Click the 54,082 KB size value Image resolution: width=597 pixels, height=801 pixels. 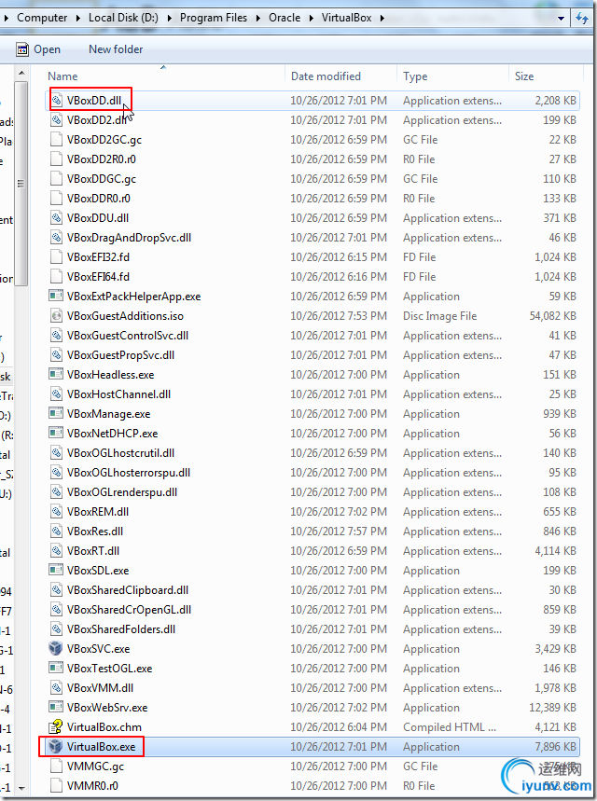click(x=552, y=316)
